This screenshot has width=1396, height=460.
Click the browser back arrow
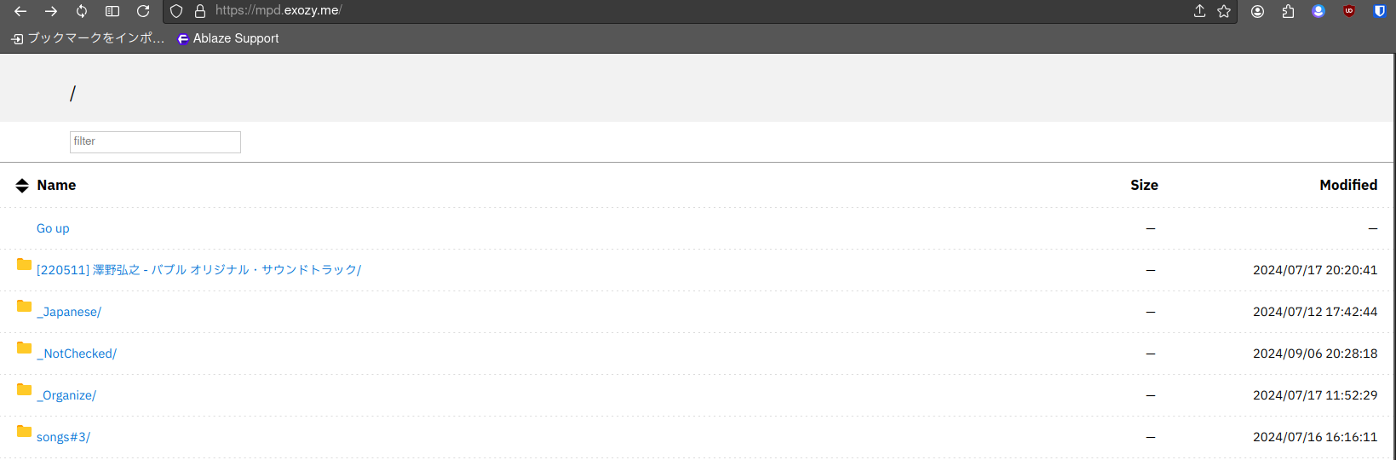pos(20,11)
